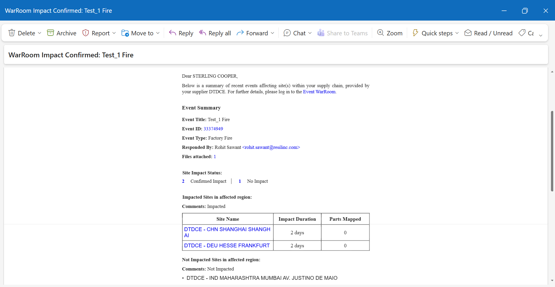This screenshot has width=555, height=287.
Task: Click the Archive box icon
Action: click(50, 33)
